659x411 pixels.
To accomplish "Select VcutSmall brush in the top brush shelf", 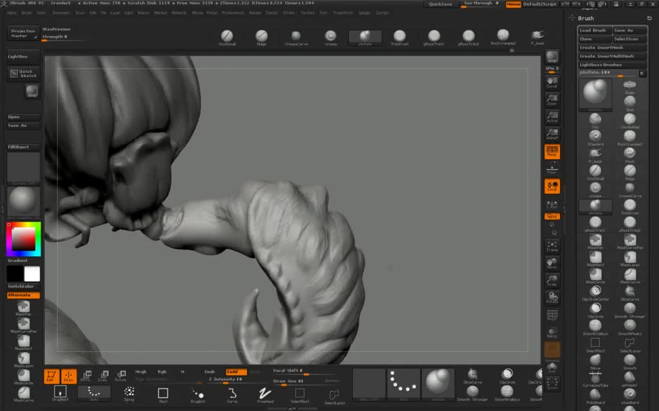I will [227, 37].
